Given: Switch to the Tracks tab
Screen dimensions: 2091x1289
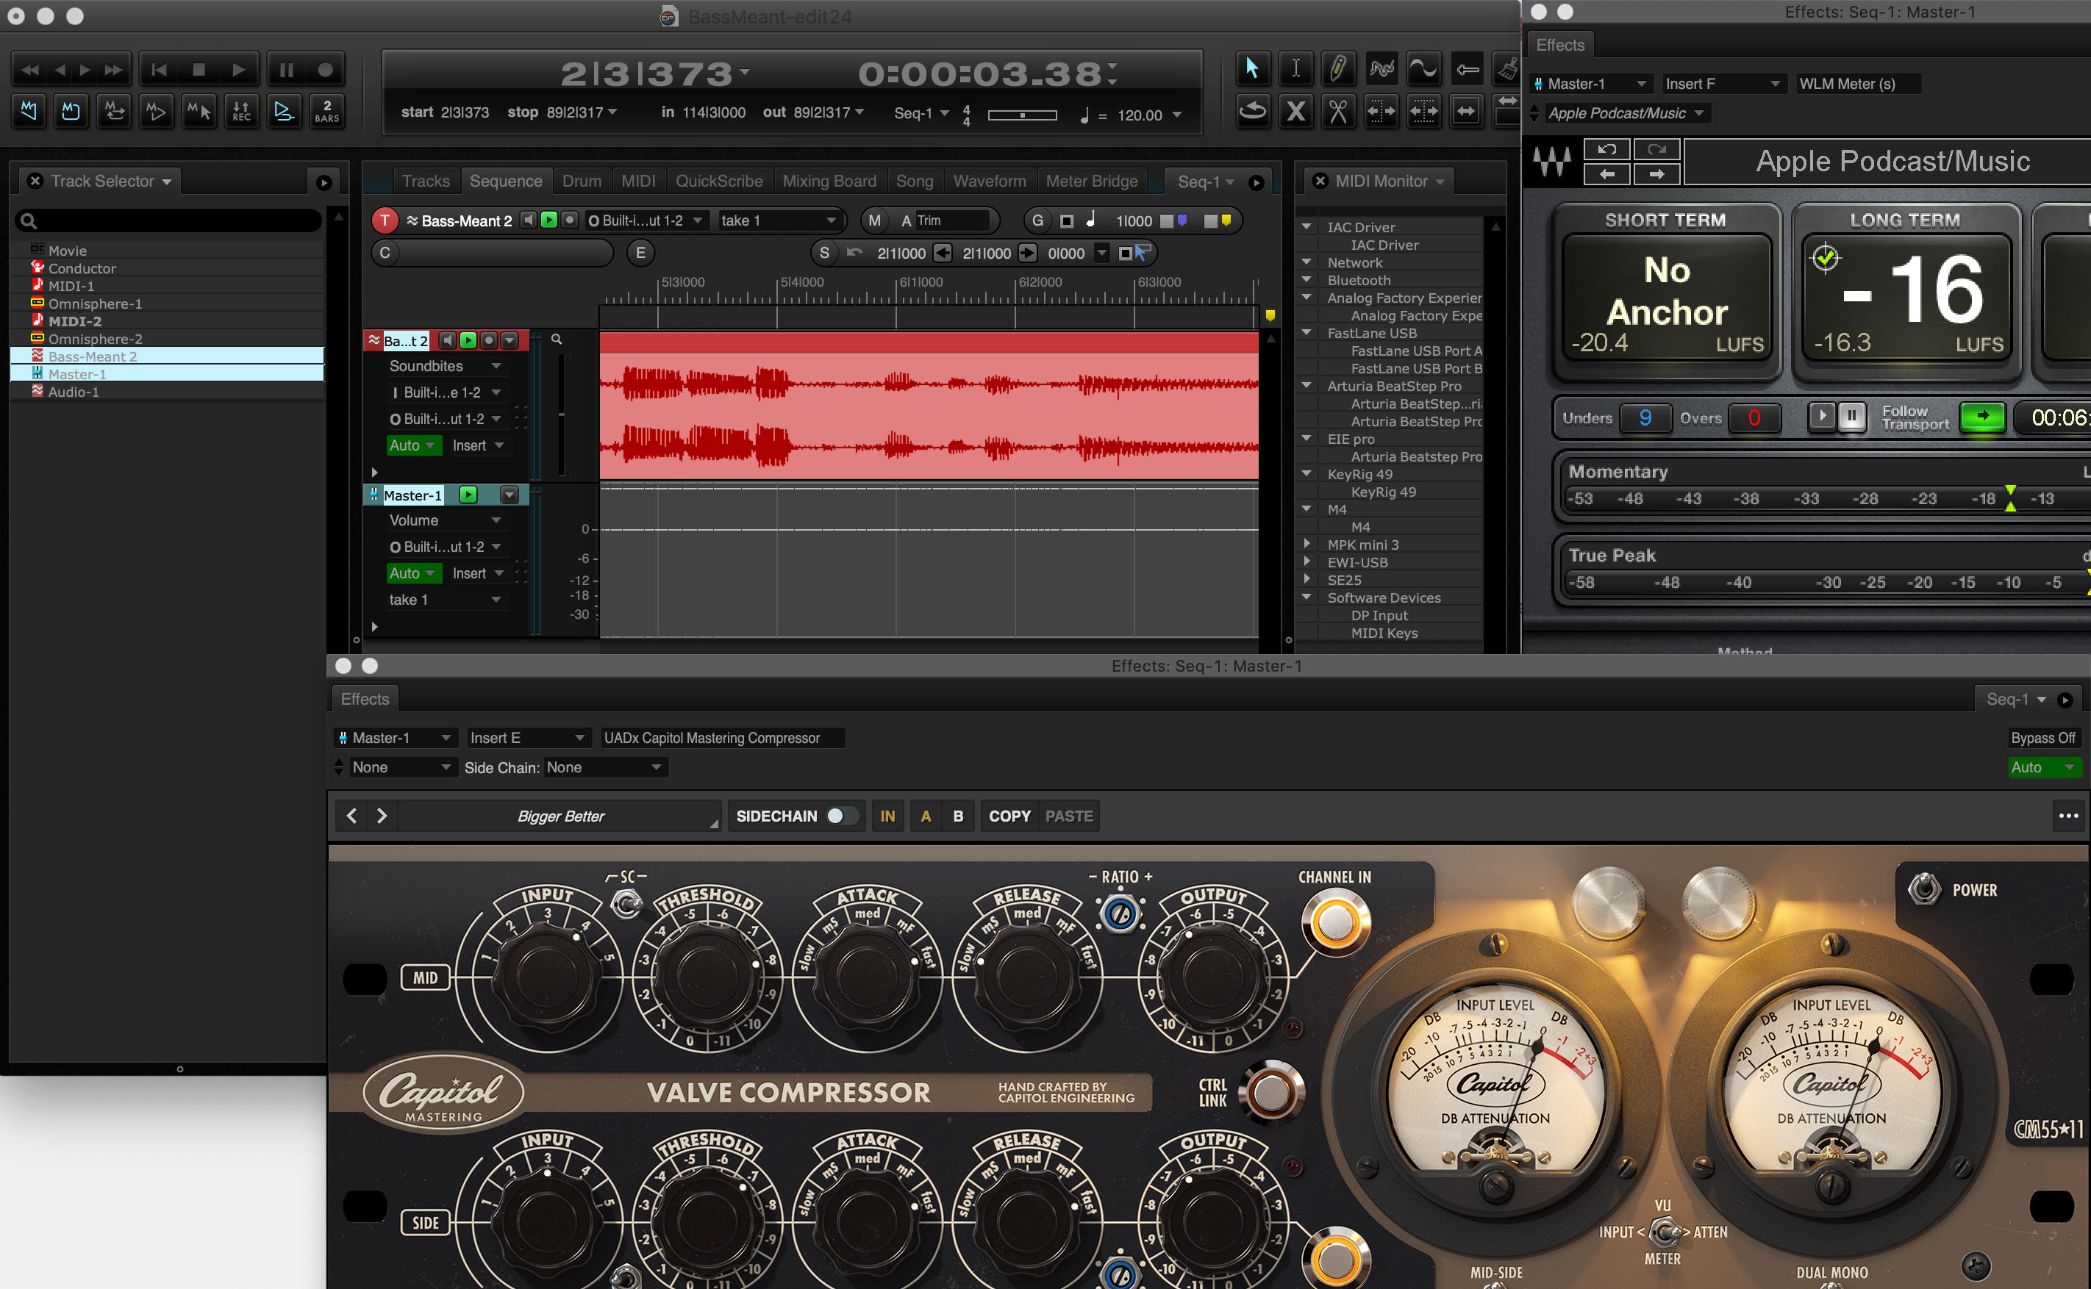Looking at the screenshot, I should tap(426, 181).
